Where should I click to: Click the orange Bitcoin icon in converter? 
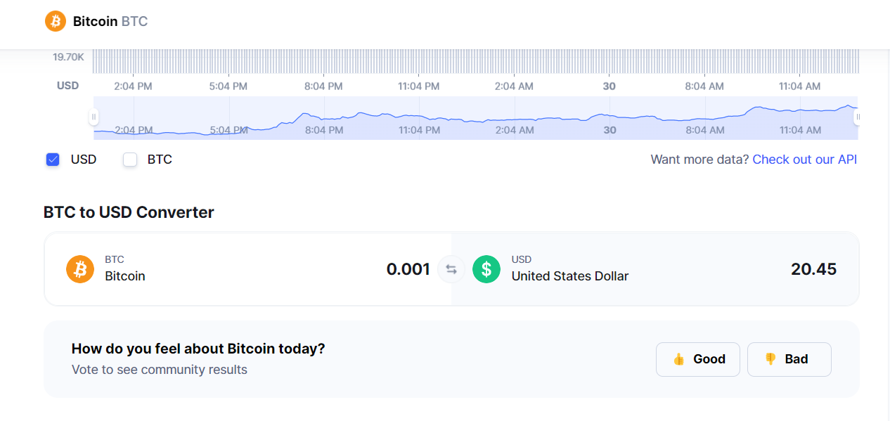point(80,269)
